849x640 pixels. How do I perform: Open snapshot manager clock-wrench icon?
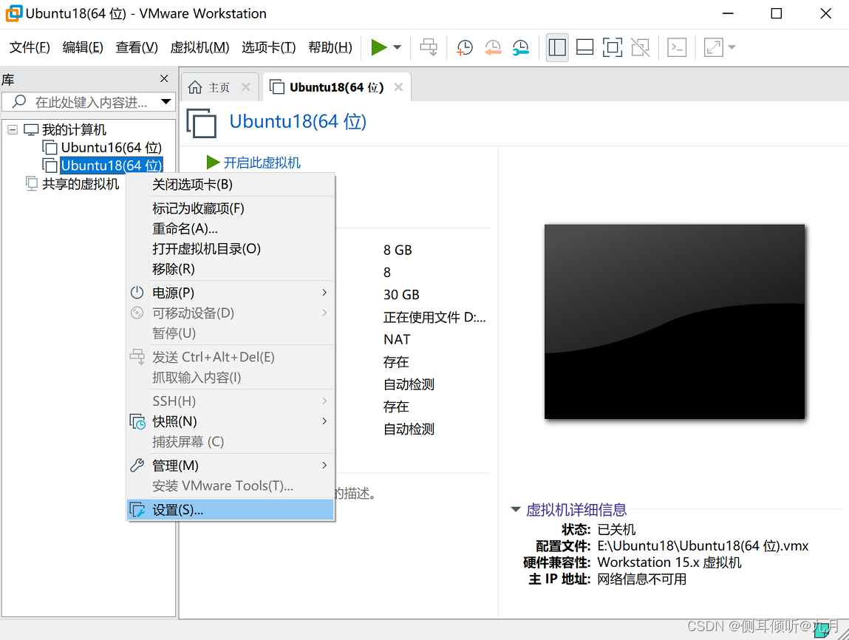coord(520,47)
